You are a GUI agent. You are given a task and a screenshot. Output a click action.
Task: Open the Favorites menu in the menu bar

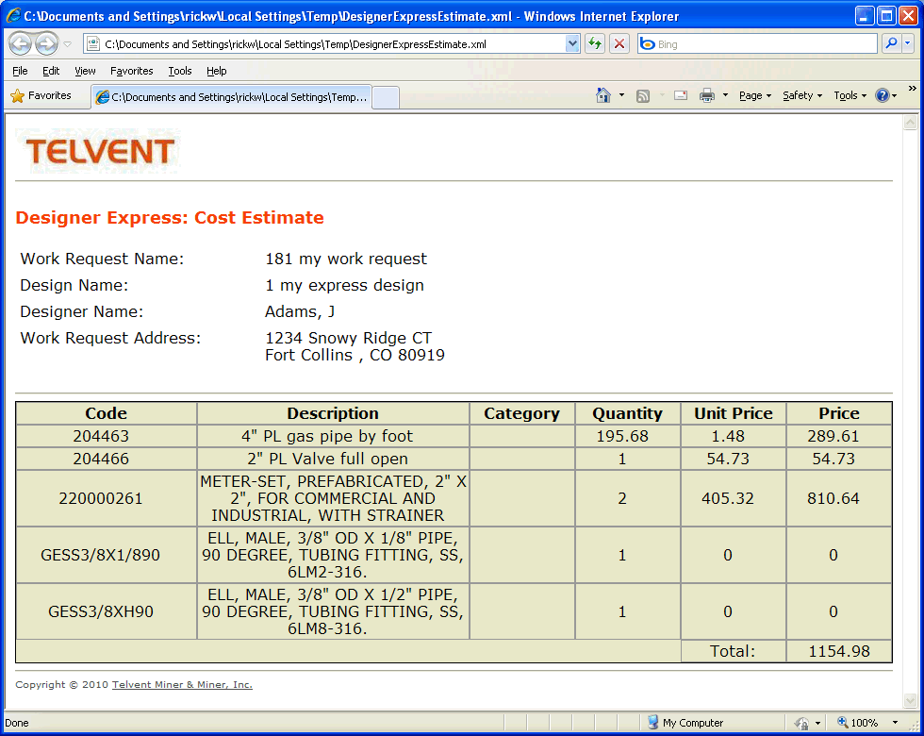(131, 71)
